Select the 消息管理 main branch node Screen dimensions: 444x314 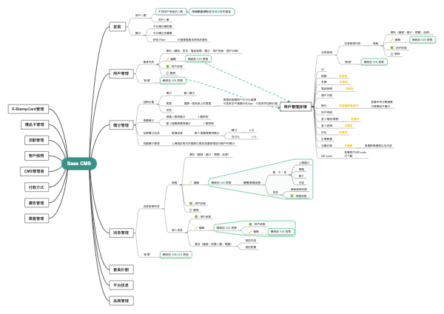120,233
